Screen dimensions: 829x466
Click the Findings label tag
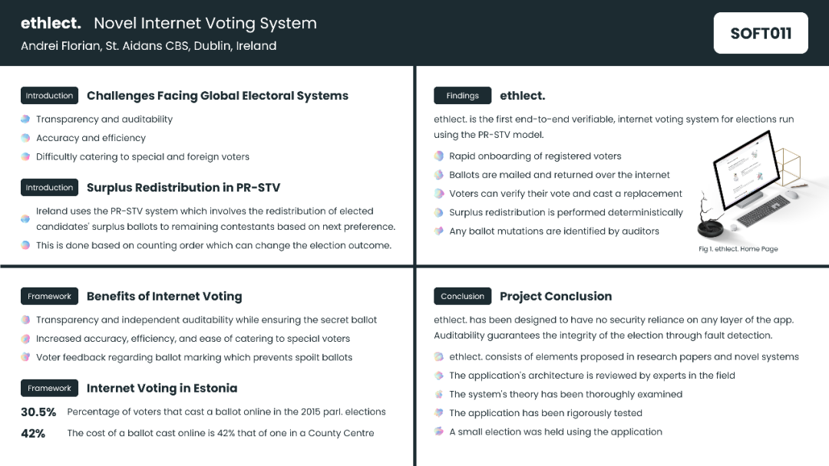462,96
